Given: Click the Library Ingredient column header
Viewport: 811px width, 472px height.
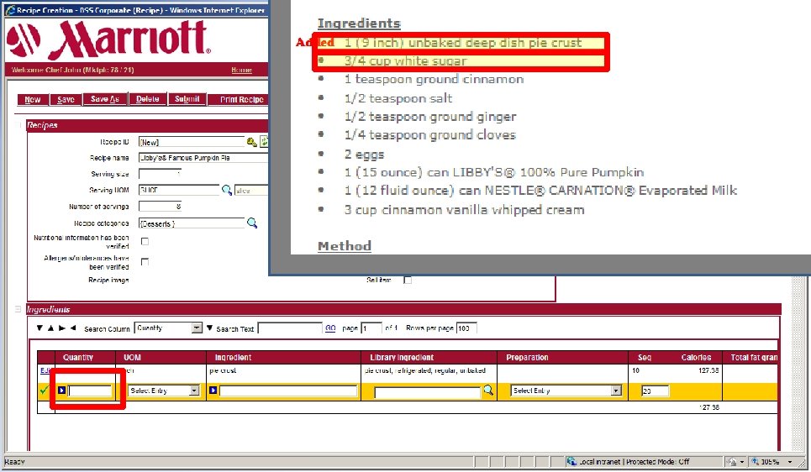Looking at the screenshot, I should pyautogui.click(x=402, y=357).
